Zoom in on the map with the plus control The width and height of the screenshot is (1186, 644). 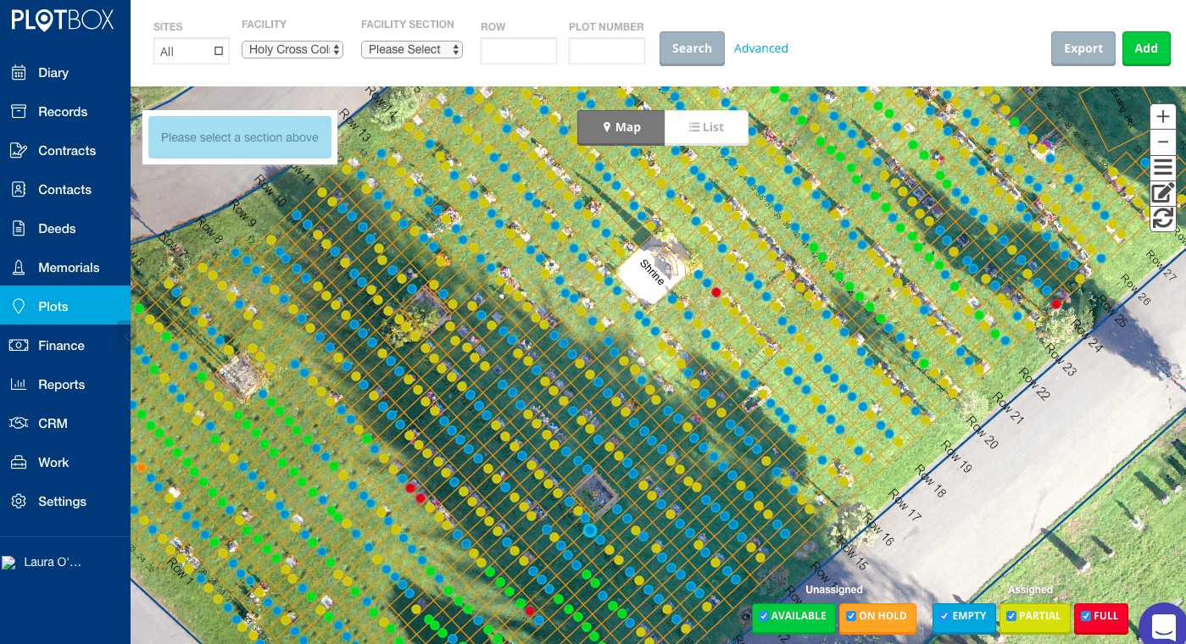click(x=1162, y=116)
